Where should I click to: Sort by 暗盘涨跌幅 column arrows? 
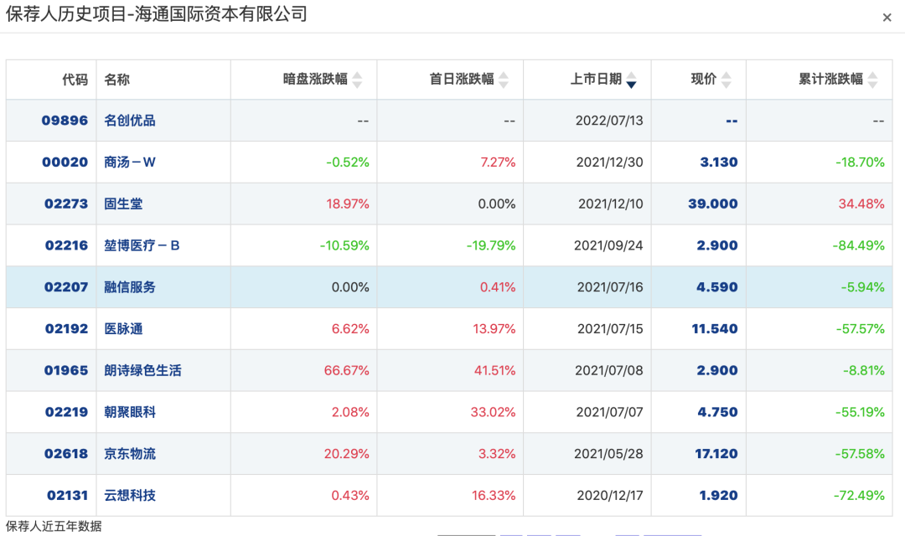click(357, 80)
